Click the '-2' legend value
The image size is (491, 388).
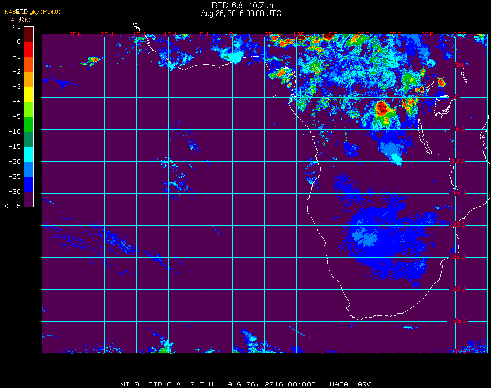click(17, 72)
